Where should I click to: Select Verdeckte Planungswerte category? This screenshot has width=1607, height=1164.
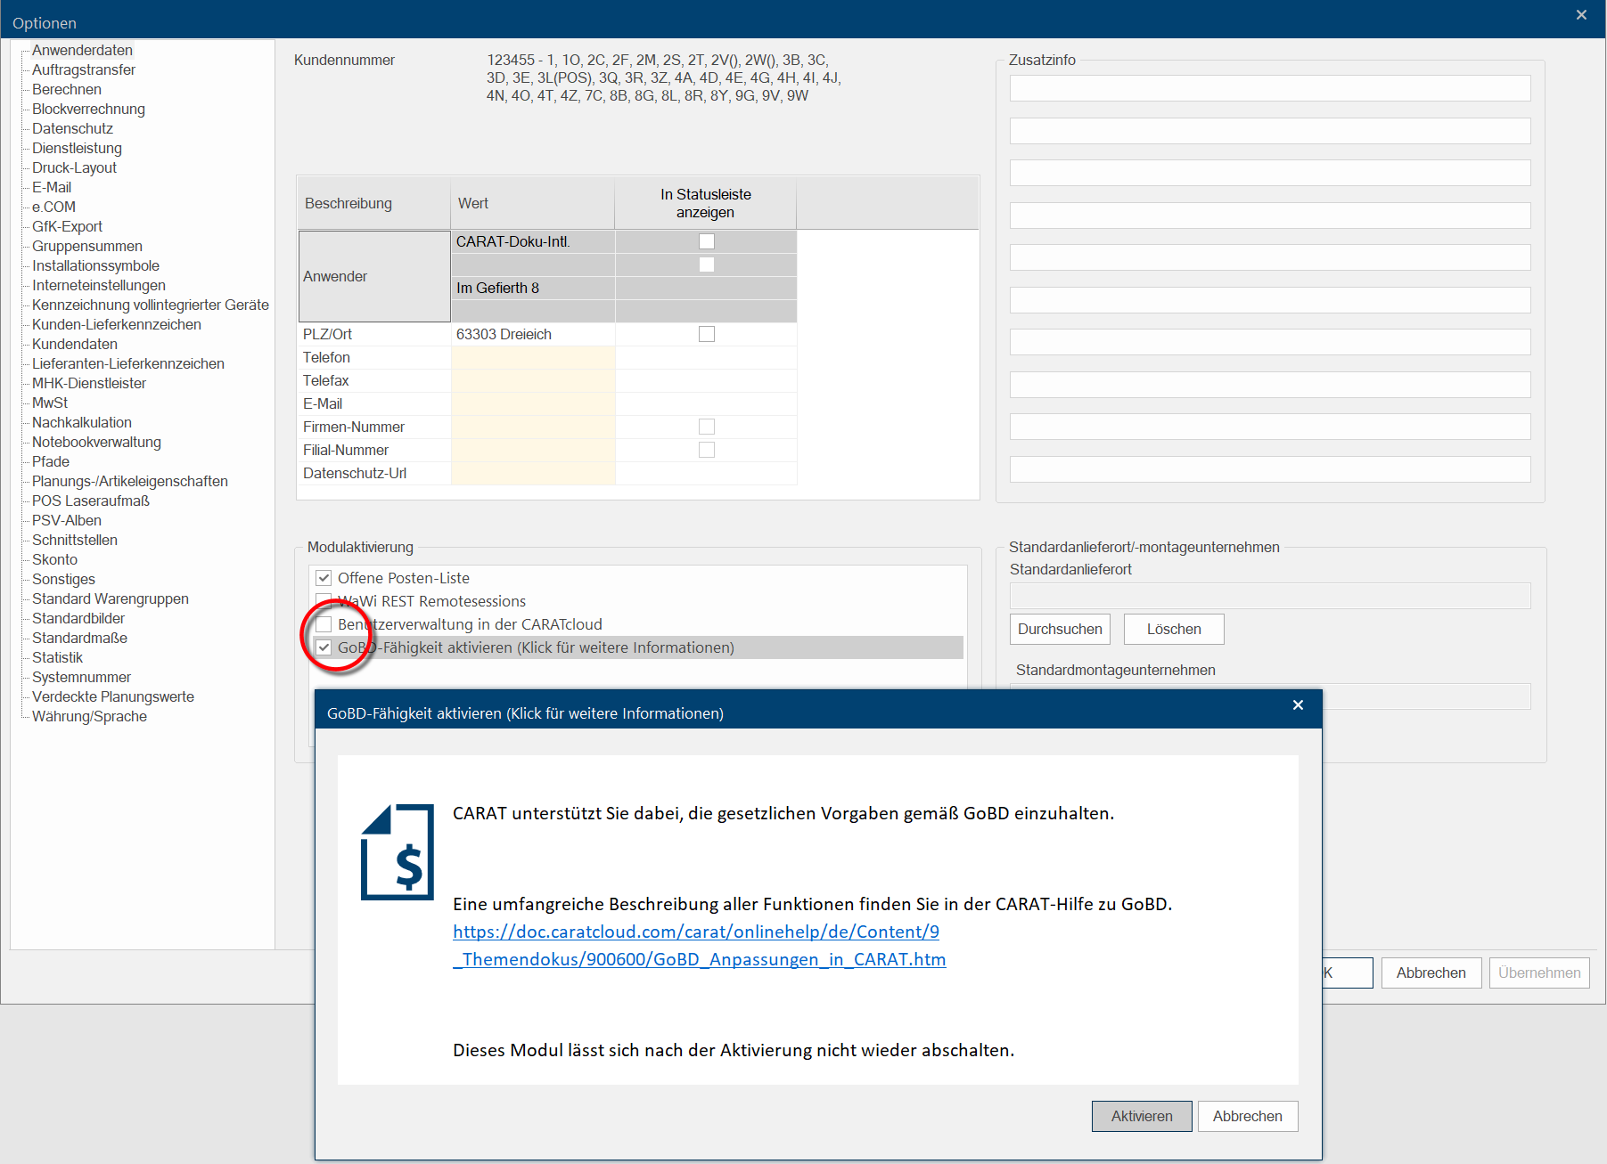click(x=113, y=696)
